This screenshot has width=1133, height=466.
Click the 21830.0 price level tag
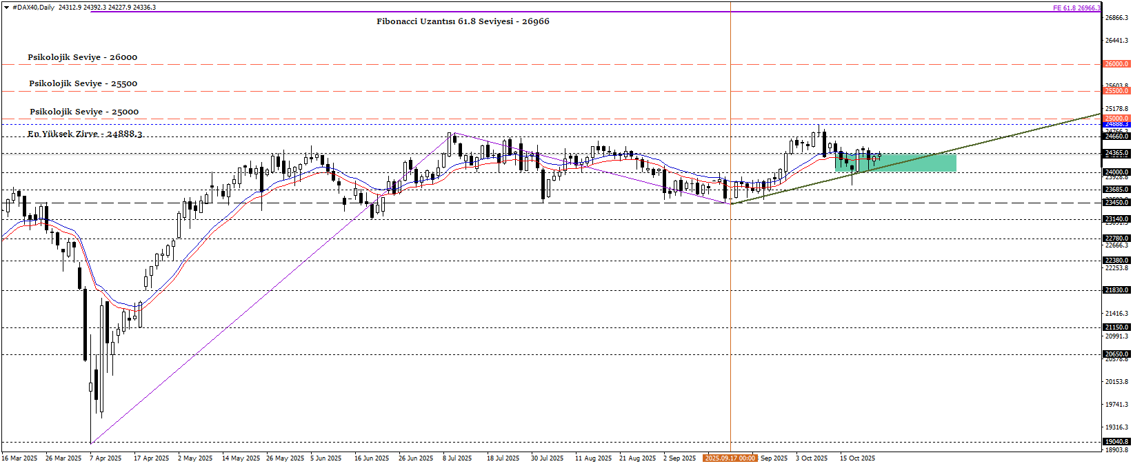1116,290
